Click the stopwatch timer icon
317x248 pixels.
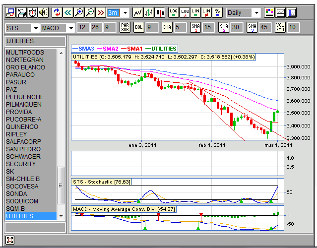click(x=32, y=12)
